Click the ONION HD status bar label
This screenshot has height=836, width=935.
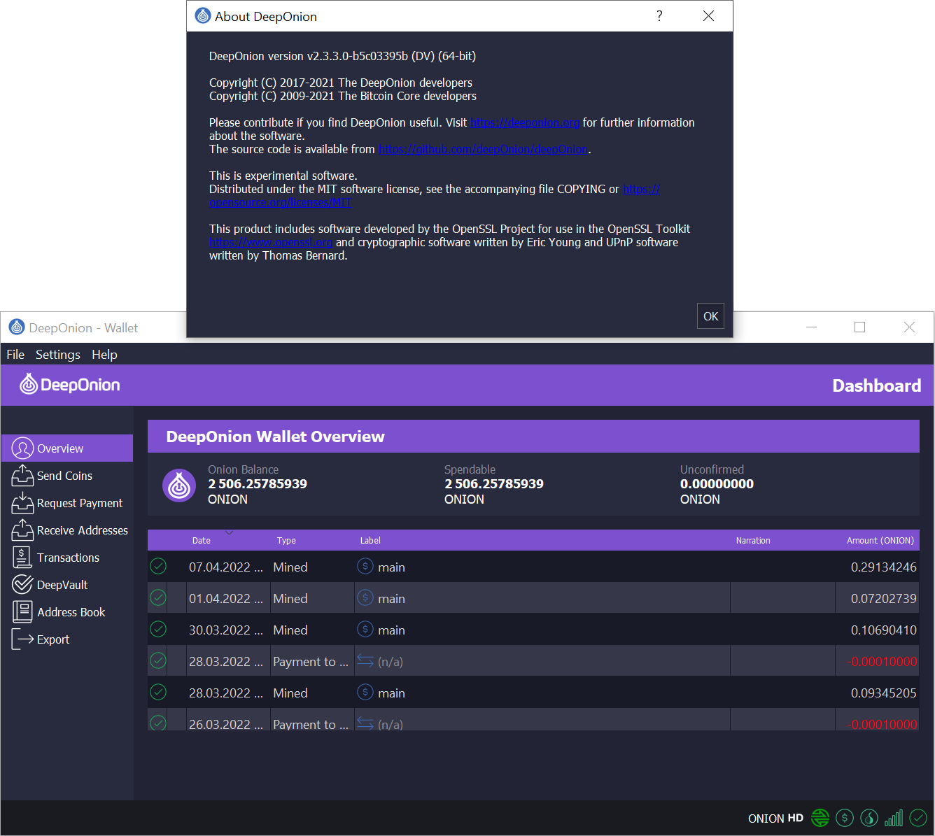coord(775,818)
